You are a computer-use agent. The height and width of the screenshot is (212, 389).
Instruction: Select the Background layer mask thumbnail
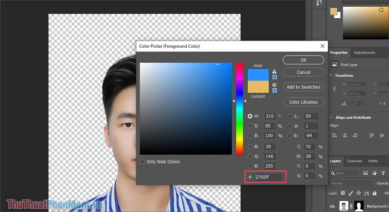pyautogui.click(x=359, y=206)
